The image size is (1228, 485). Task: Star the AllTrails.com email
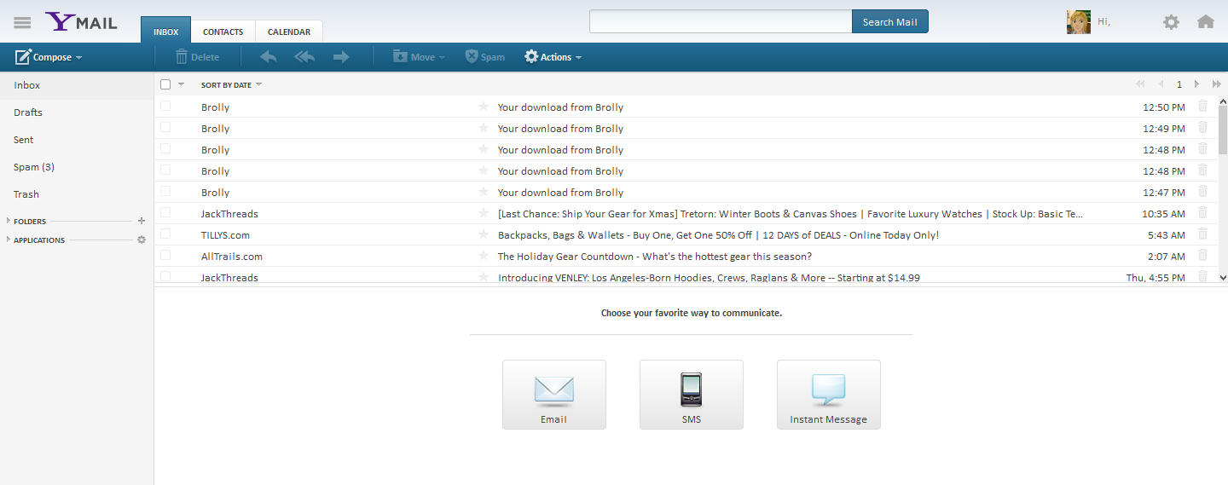click(484, 256)
